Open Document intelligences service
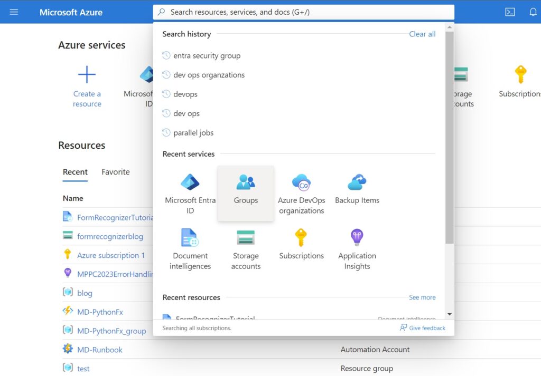The image size is (541, 376). point(190,249)
